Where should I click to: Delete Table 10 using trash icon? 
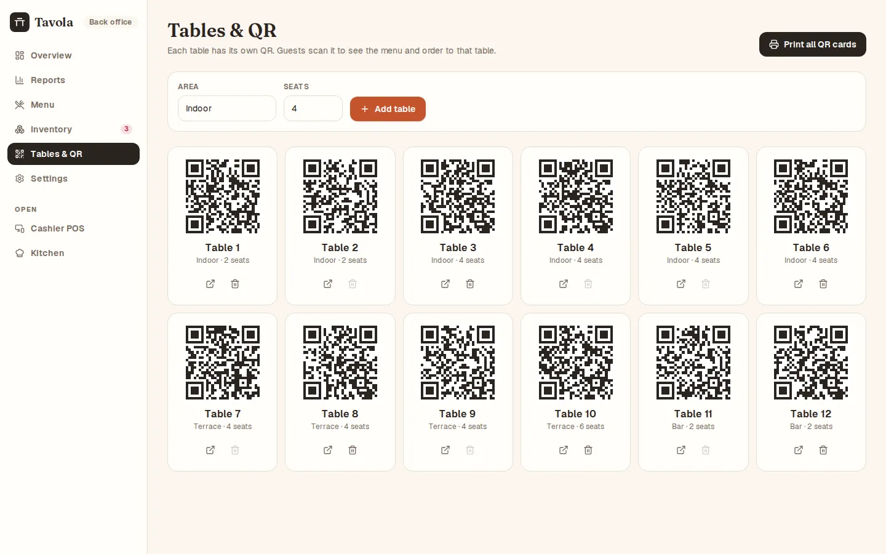click(588, 450)
